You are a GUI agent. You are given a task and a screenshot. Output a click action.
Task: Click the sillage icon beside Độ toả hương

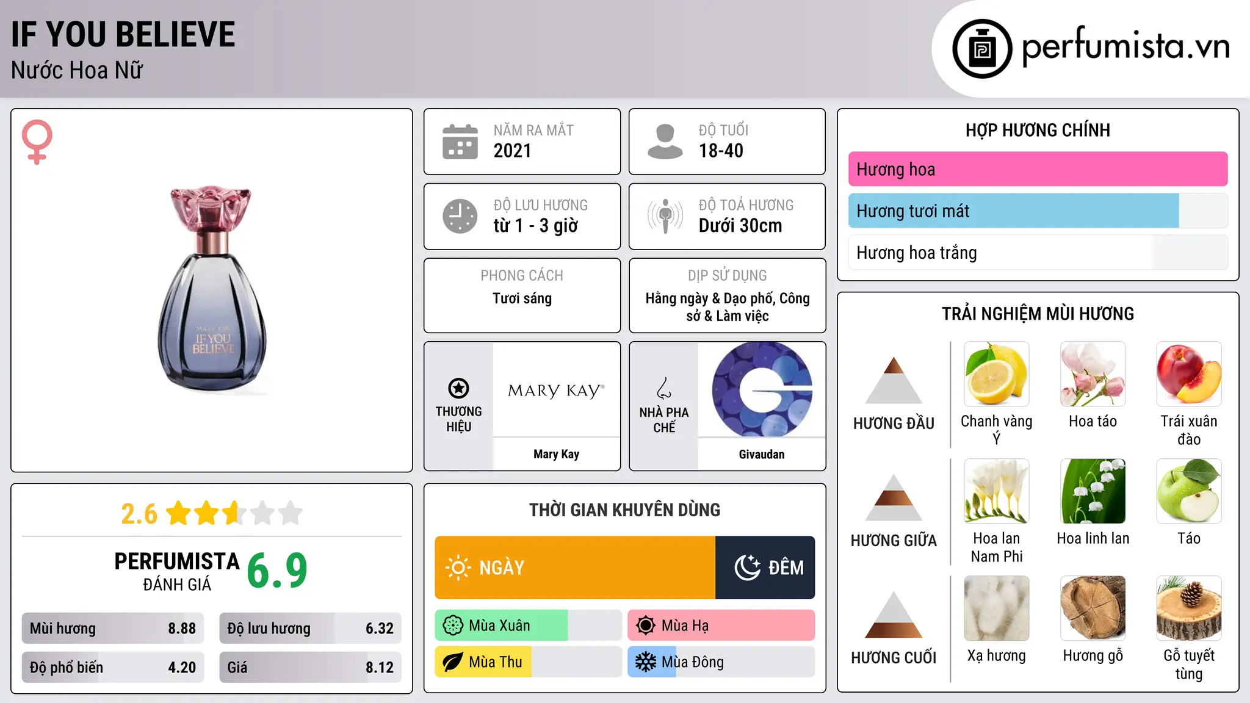pyautogui.click(x=665, y=216)
